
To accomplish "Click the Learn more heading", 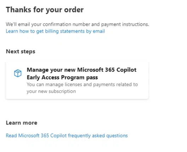I will [x=22, y=123].
